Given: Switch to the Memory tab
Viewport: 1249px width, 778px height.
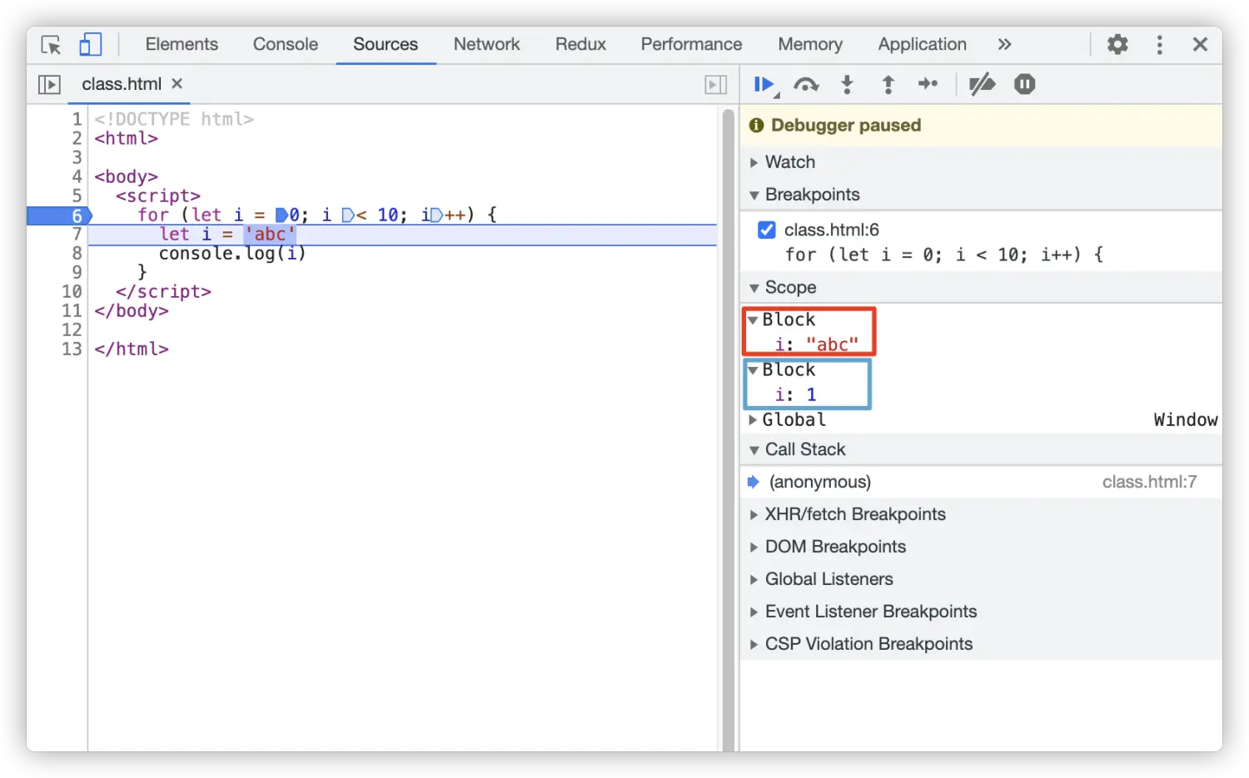Looking at the screenshot, I should 810,44.
